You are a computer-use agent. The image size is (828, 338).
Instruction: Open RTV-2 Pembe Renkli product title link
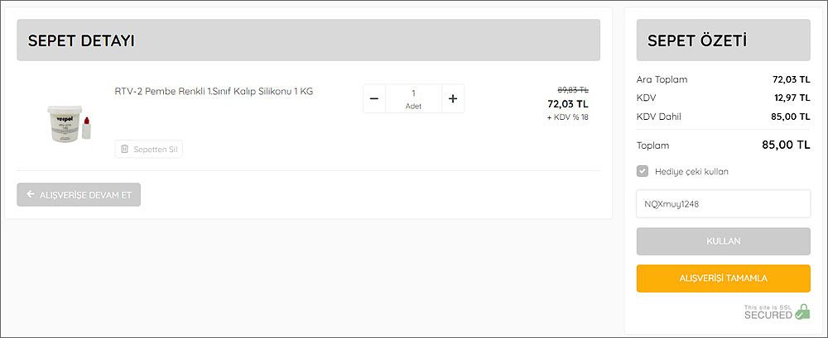(x=214, y=91)
